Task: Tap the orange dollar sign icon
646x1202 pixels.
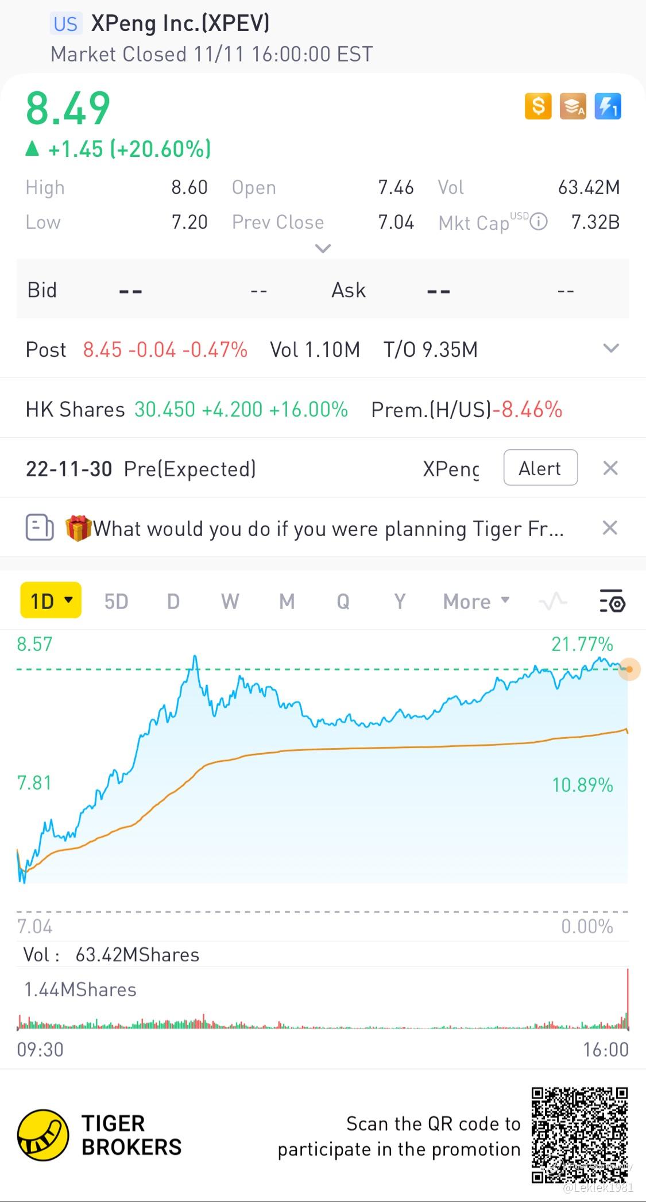Action: pos(538,106)
